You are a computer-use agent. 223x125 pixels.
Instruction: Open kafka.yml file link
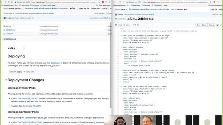(x=9, y=34)
